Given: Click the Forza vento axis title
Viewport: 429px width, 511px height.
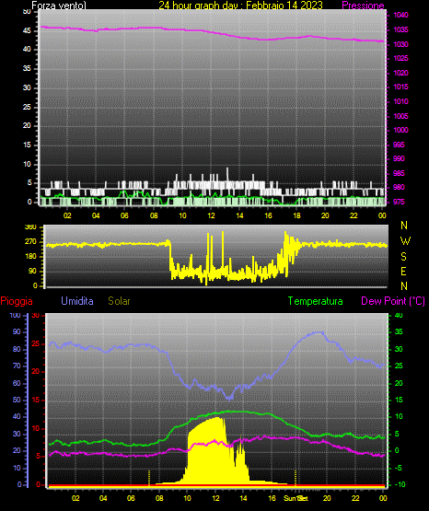Looking at the screenshot, I should (59, 6).
